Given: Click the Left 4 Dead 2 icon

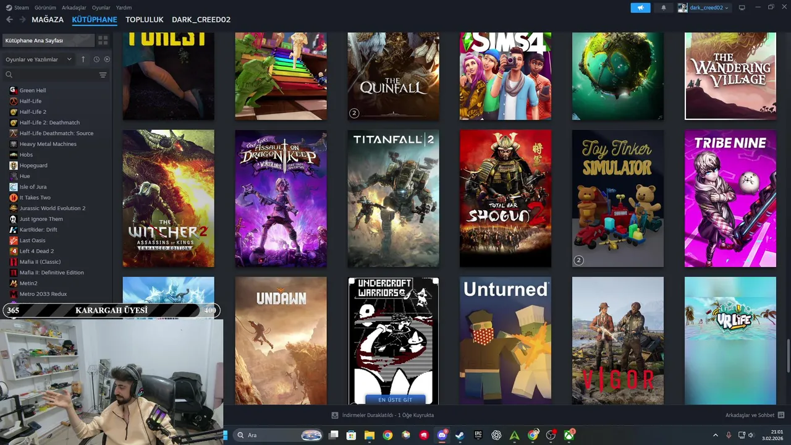Looking at the screenshot, I should coord(14,251).
